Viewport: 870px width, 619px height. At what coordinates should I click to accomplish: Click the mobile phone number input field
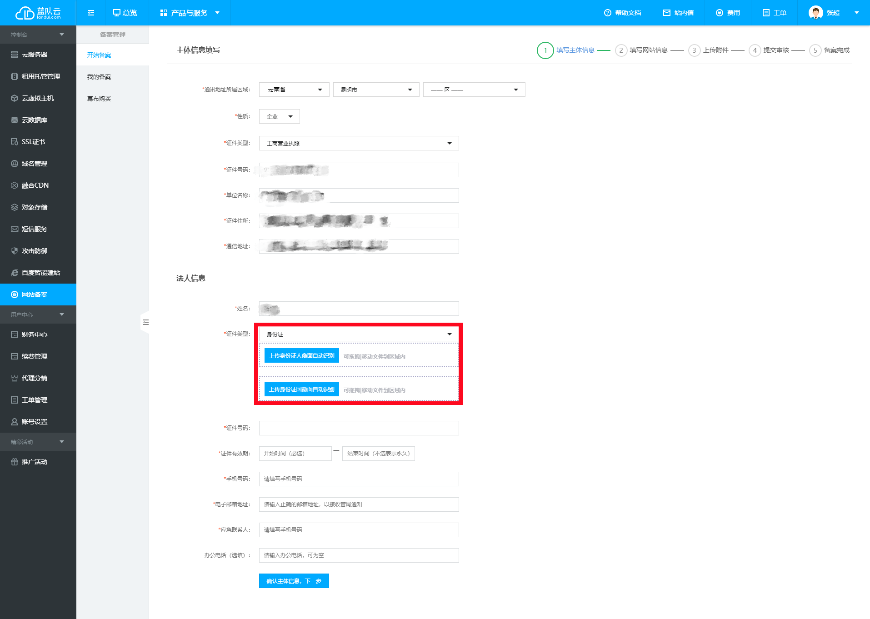coord(359,479)
